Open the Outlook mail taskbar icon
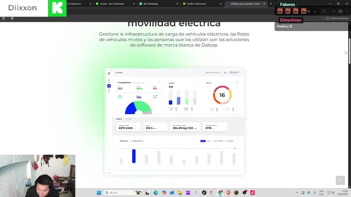Image resolution: width=351 pixels, height=197 pixels. [172, 193]
